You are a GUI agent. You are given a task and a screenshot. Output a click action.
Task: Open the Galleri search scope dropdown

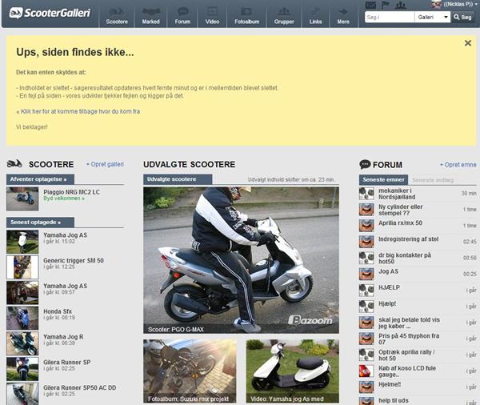coord(433,17)
